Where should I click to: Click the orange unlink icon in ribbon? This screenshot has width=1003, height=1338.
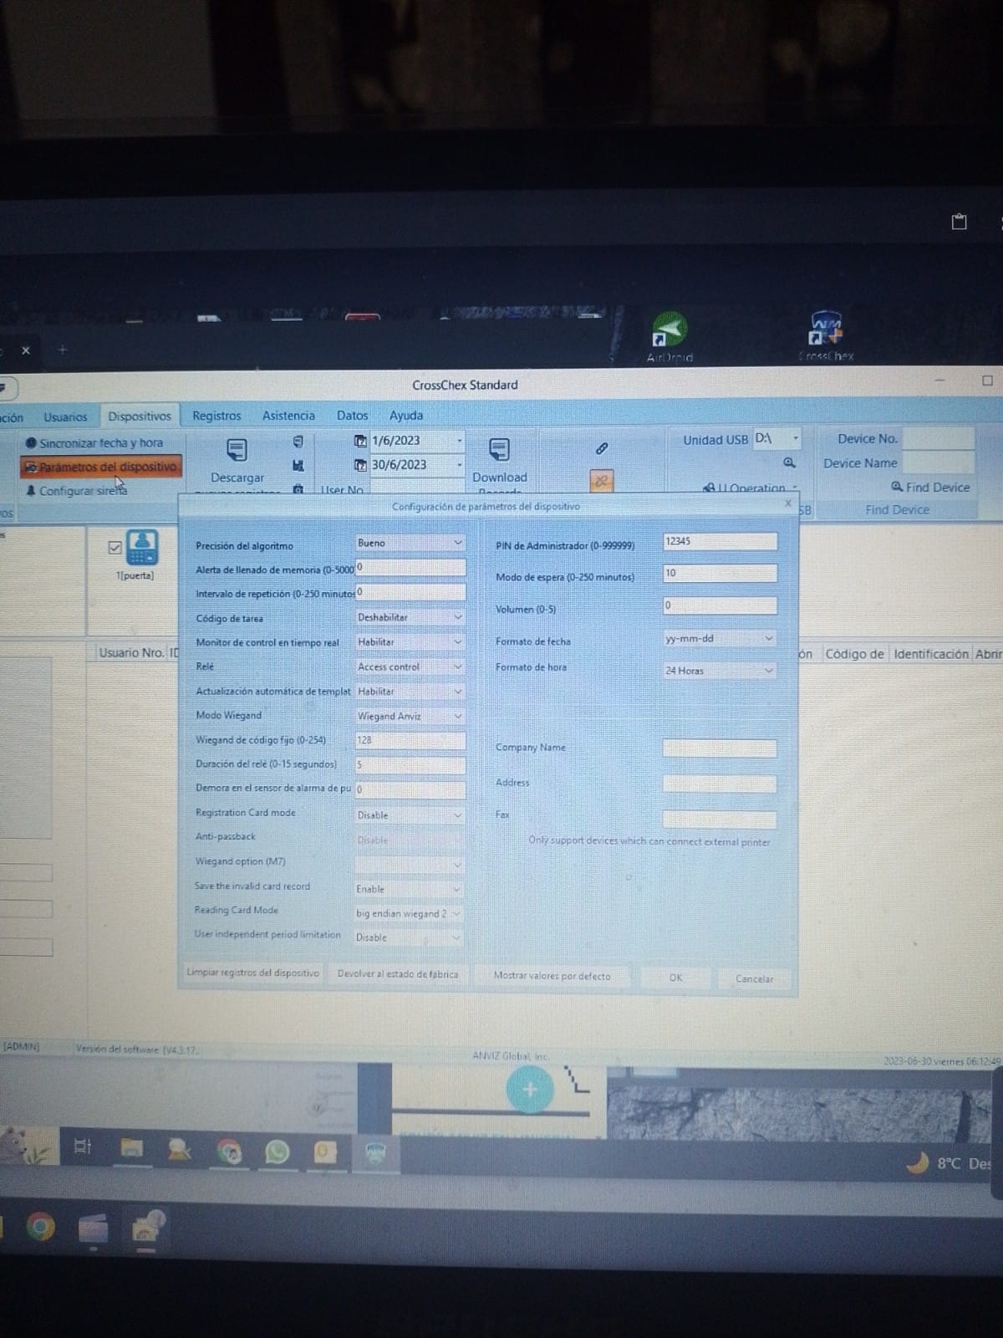tap(602, 480)
